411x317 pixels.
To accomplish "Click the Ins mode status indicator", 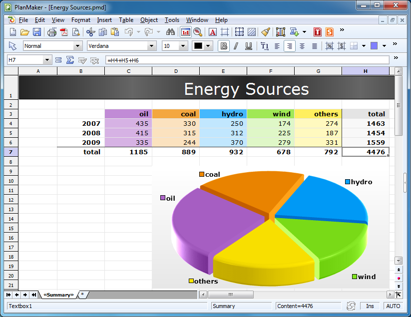I will click(370, 306).
